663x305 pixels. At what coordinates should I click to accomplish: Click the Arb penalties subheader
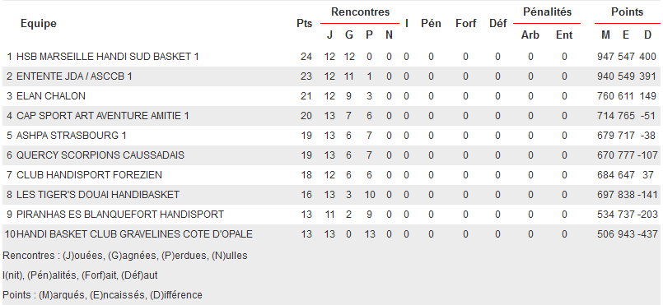(x=530, y=35)
